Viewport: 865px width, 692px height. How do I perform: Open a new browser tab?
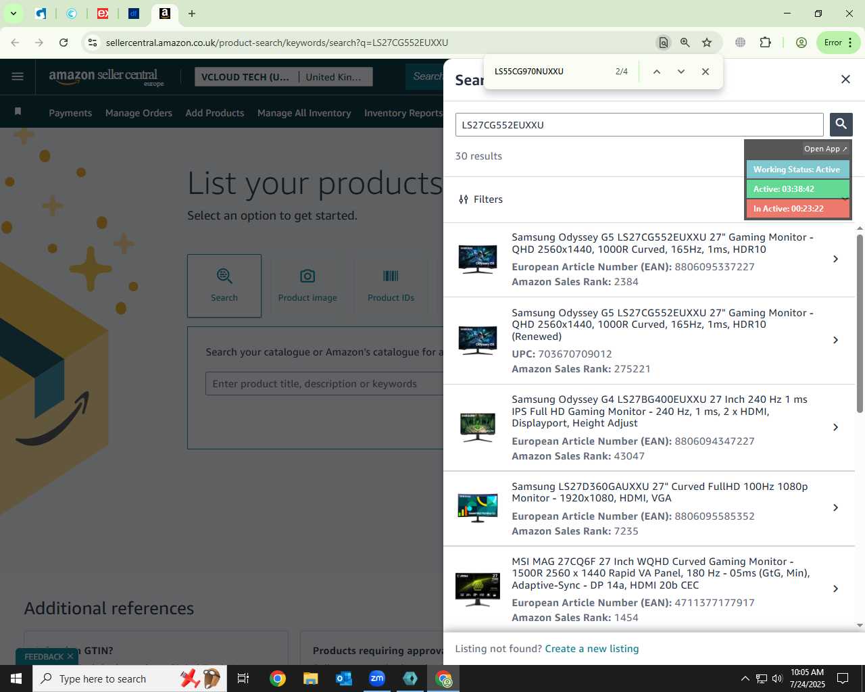click(192, 14)
